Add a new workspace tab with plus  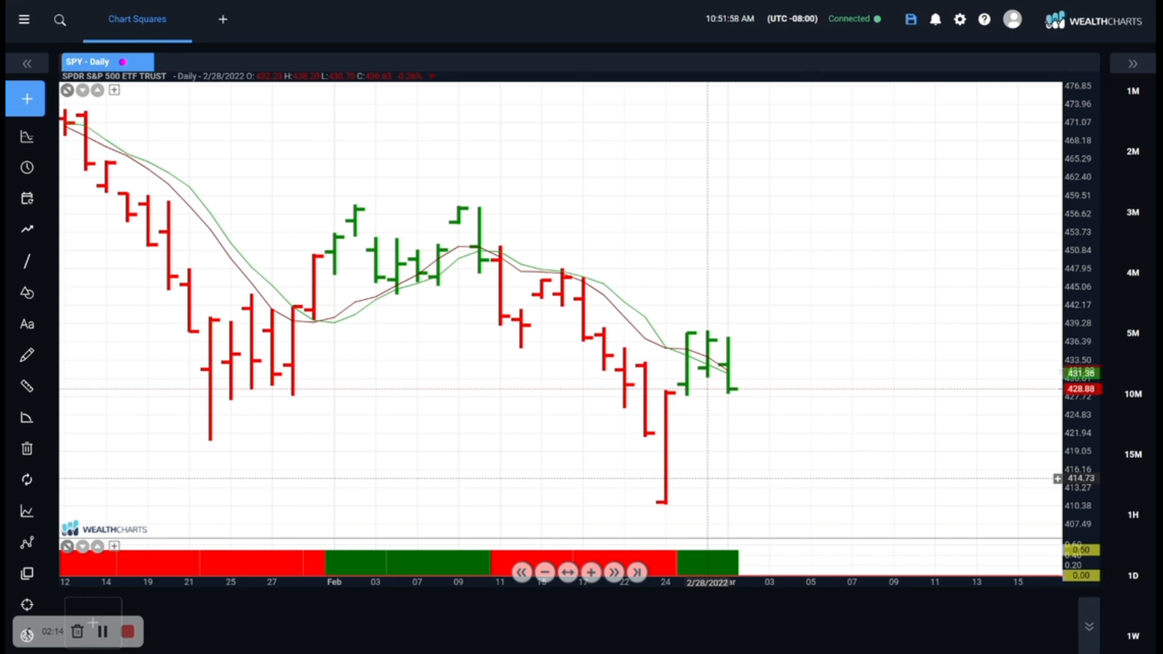223,19
